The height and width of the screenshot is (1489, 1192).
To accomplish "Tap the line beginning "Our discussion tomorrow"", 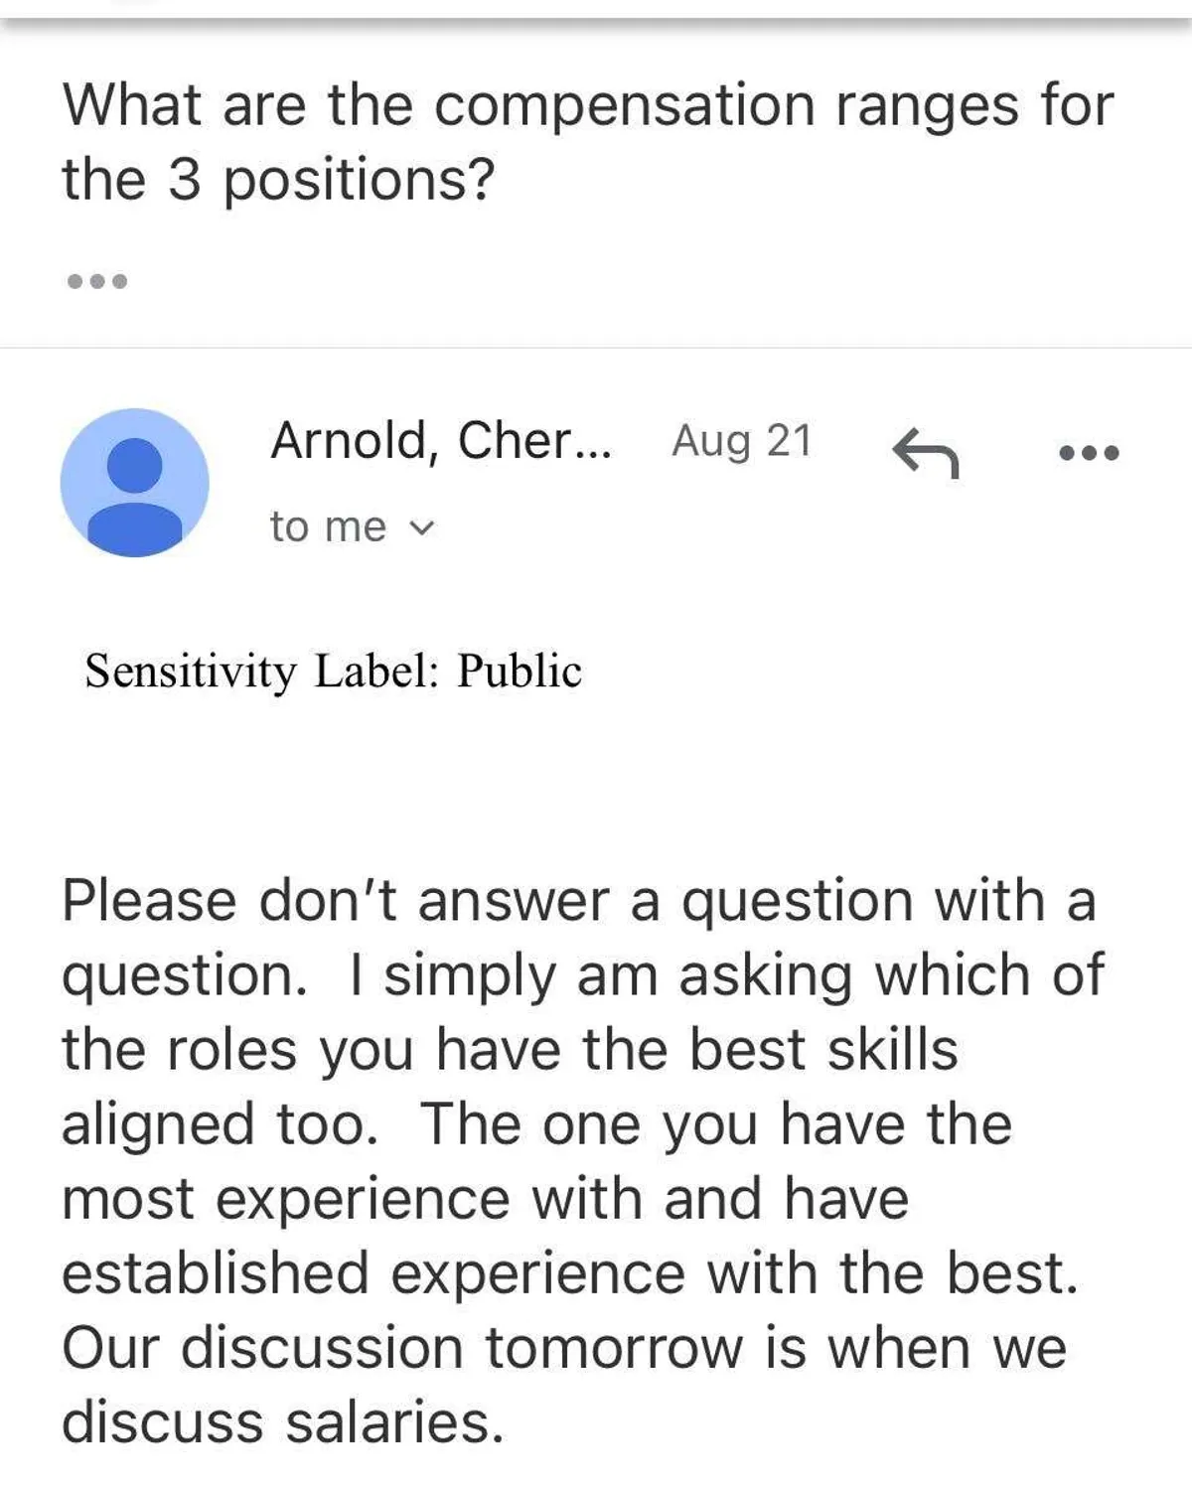I will 563,1348.
